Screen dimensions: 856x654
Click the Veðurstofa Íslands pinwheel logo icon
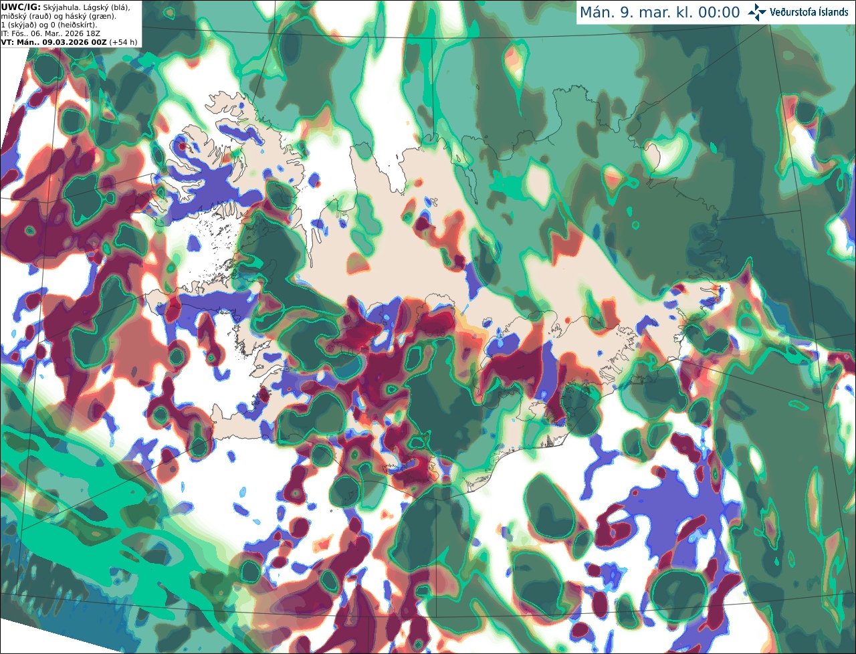(757, 12)
